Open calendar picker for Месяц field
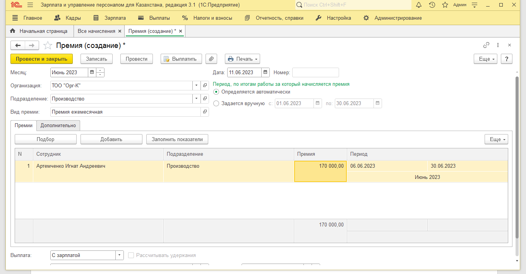526x274 pixels. click(x=92, y=72)
